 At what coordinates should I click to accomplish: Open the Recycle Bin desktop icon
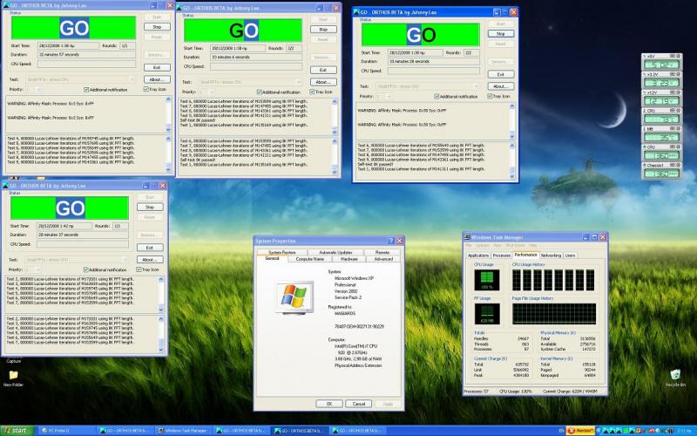click(x=675, y=375)
